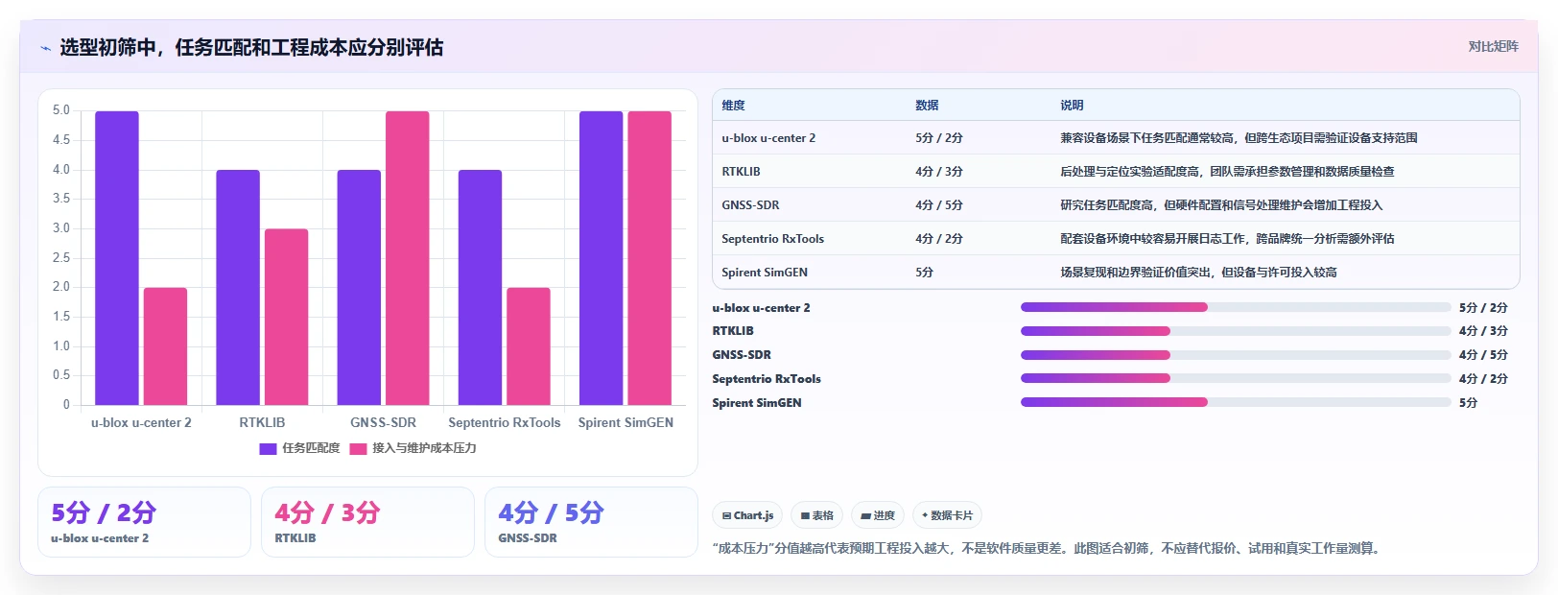Click the u-blox u-center 2 progress bar

(x=1236, y=307)
